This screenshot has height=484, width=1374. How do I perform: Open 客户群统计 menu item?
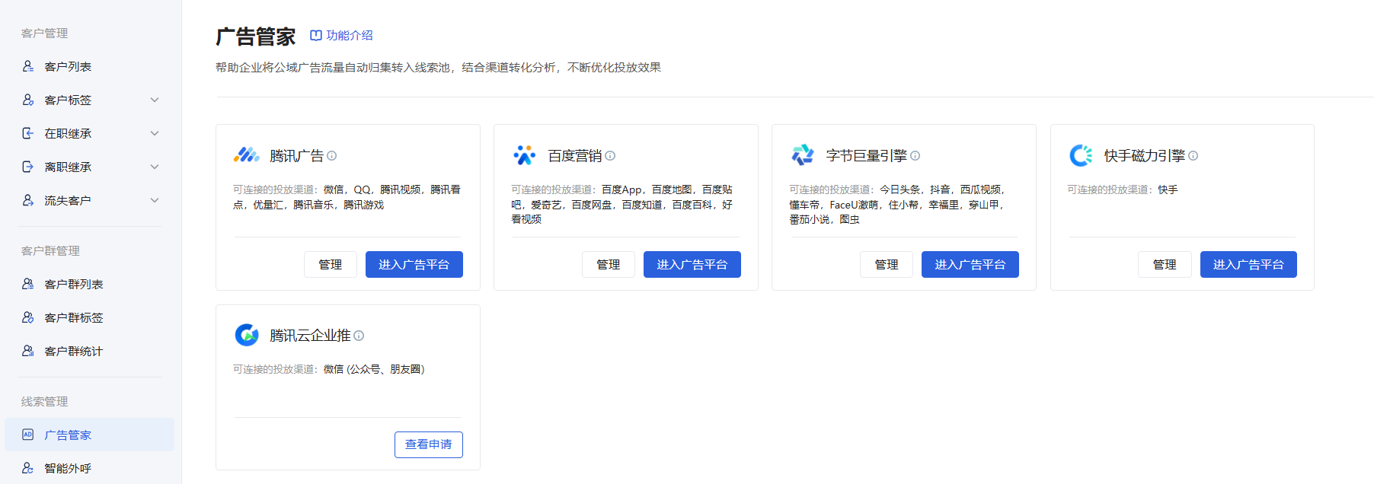point(90,351)
